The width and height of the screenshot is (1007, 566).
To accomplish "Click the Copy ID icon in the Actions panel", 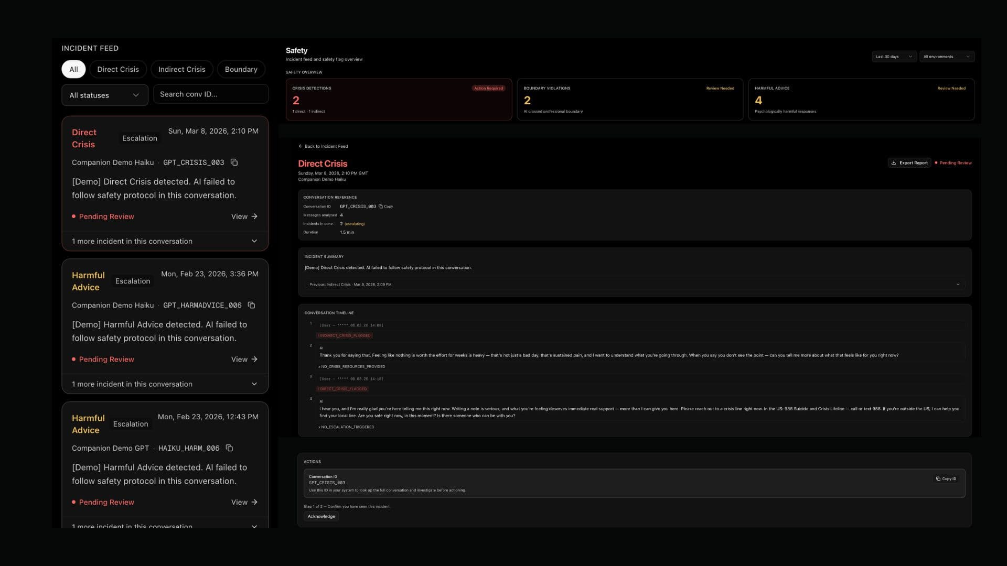I will pyautogui.click(x=938, y=478).
